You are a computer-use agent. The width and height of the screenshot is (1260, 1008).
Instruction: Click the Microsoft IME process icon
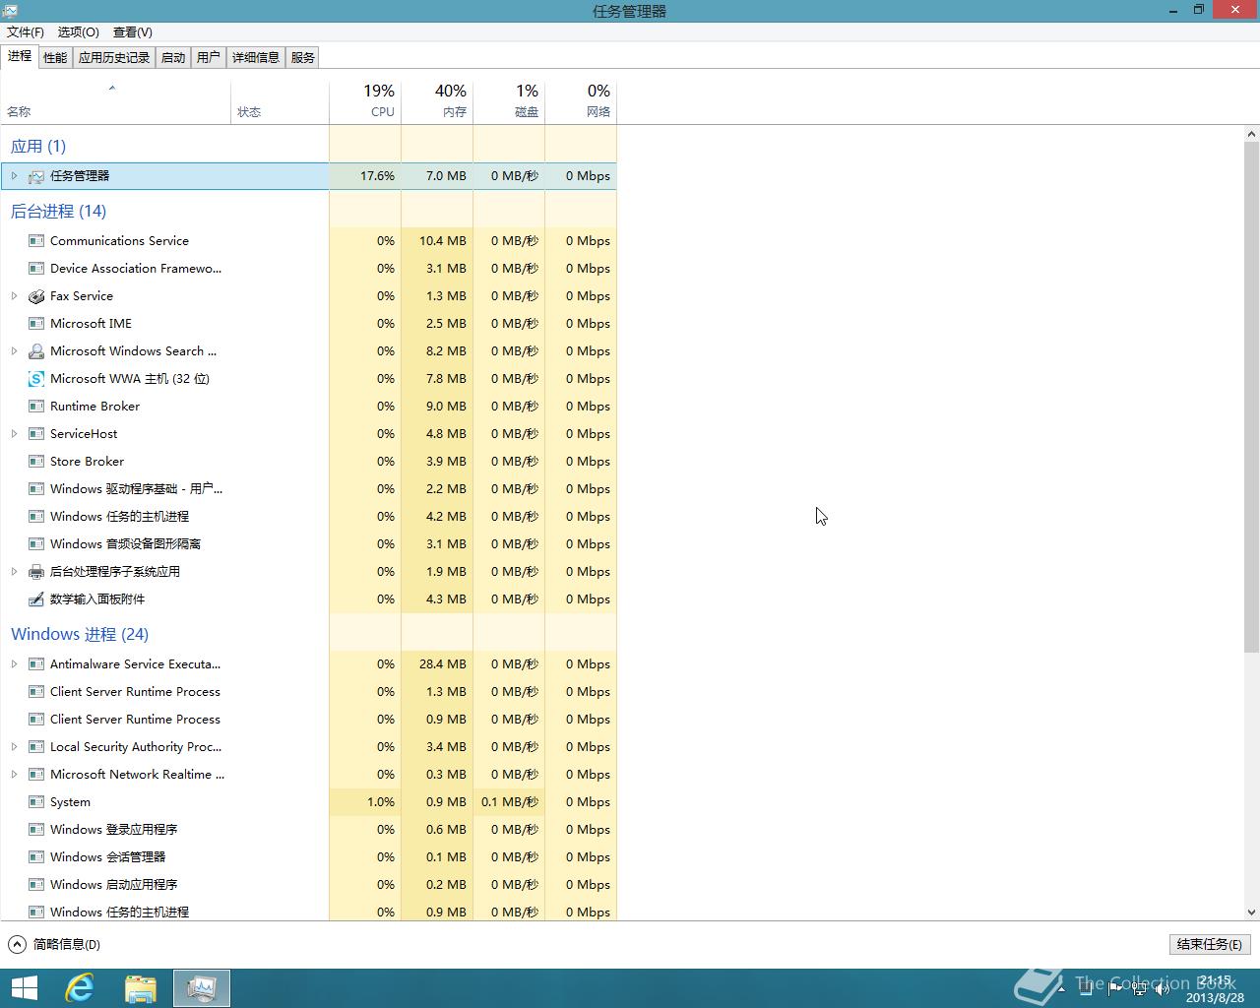[x=36, y=324]
